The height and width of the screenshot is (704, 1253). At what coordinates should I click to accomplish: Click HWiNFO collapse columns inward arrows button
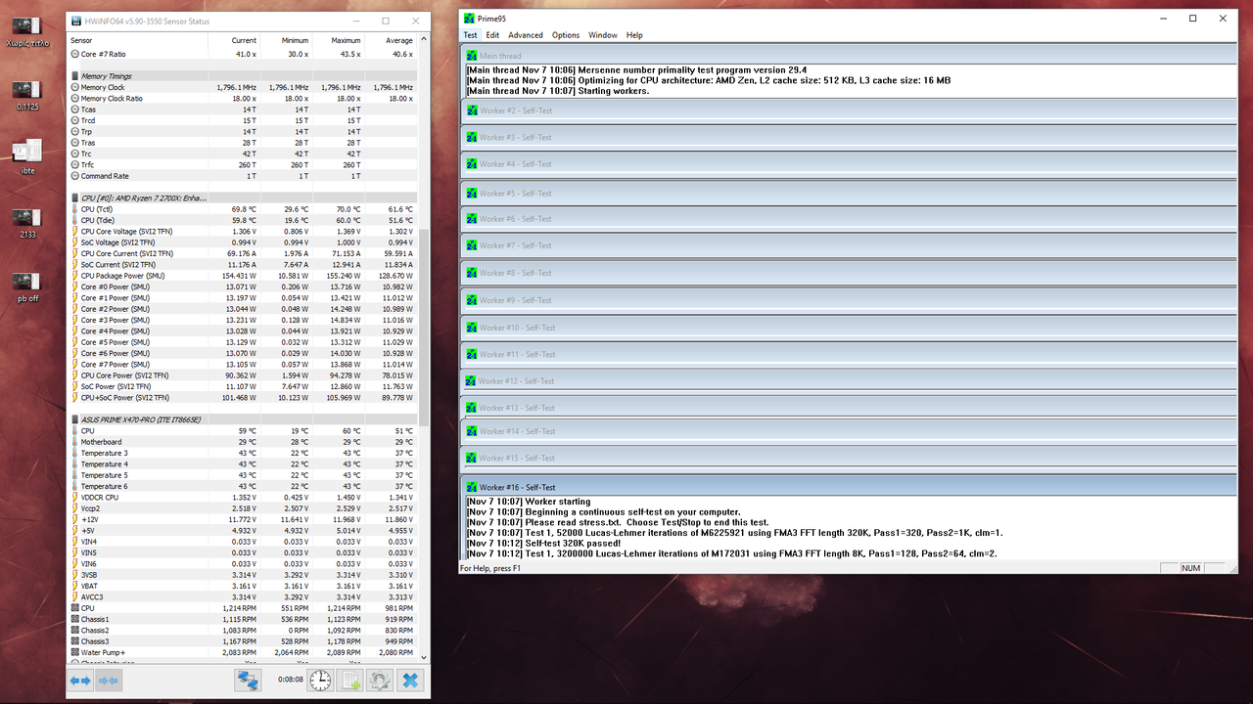click(108, 681)
